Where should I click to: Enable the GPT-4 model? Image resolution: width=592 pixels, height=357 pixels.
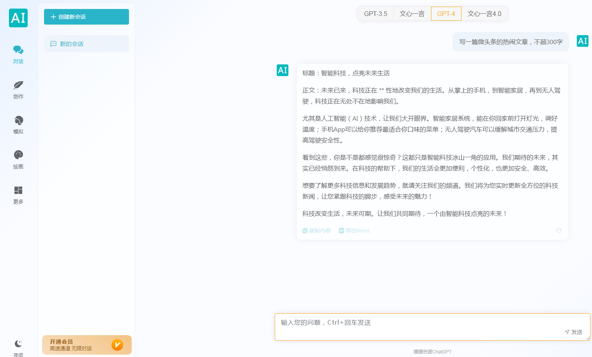[x=445, y=13]
